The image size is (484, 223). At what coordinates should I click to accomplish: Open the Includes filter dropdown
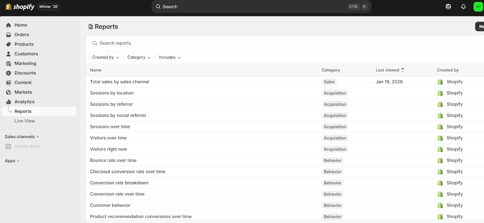pyautogui.click(x=170, y=57)
